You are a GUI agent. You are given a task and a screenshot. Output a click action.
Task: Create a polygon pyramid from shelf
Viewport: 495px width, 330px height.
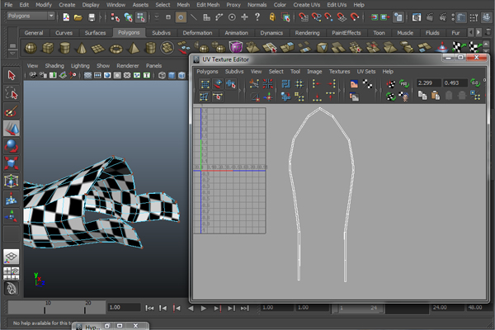click(x=133, y=48)
